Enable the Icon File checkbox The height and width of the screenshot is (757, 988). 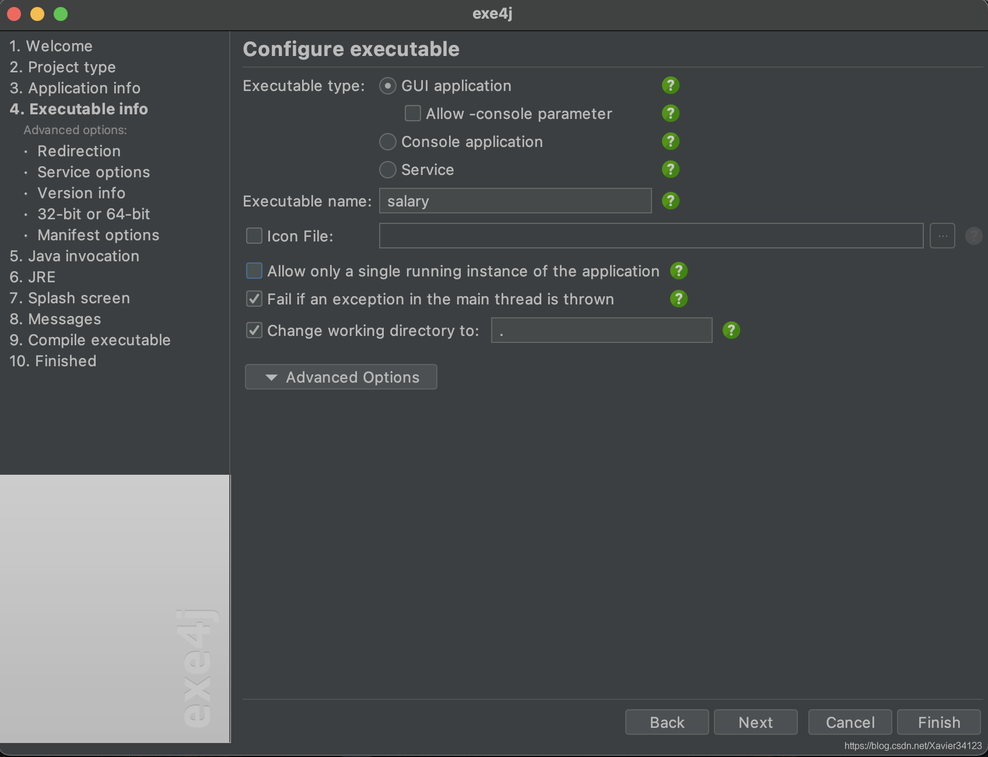pos(254,236)
